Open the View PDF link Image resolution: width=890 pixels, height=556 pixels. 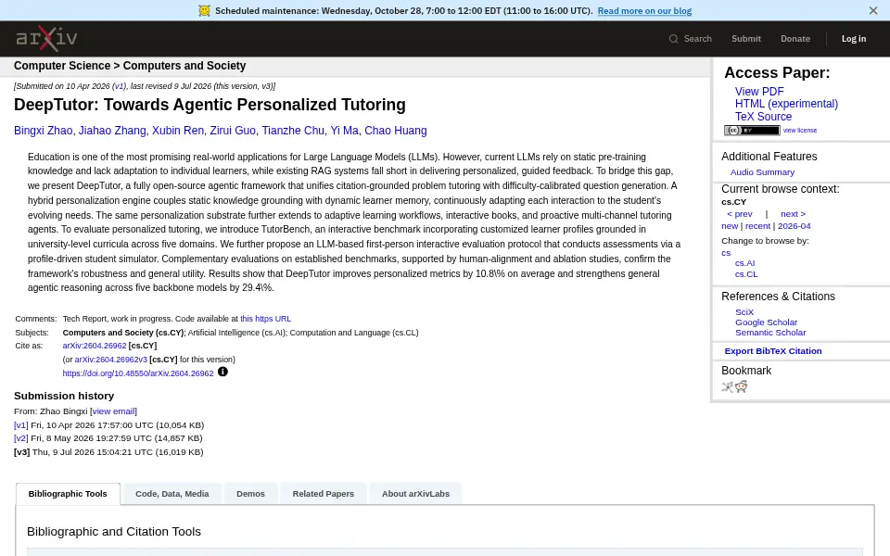point(759,92)
